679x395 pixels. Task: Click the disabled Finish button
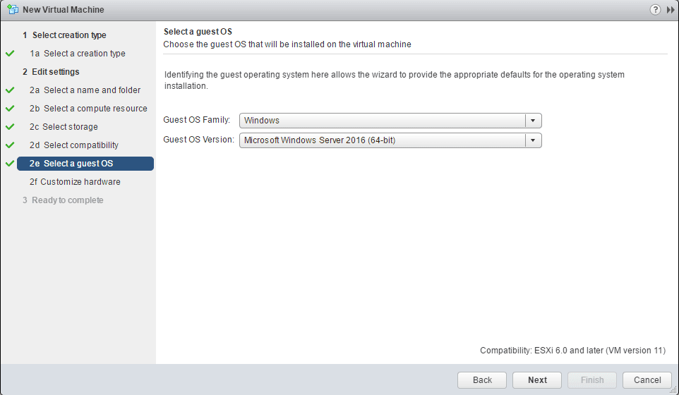[x=592, y=380]
